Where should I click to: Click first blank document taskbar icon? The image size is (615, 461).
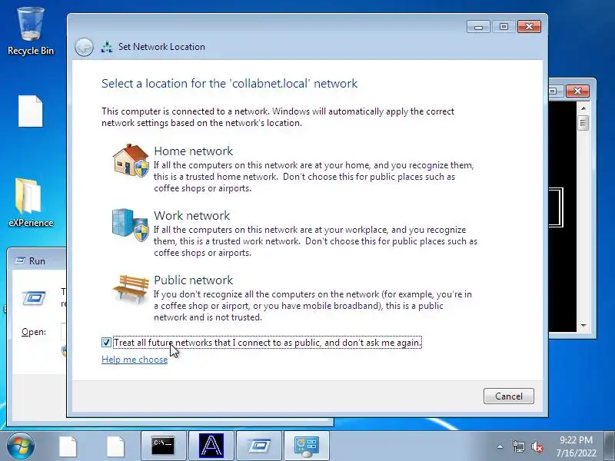pyautogui.click(x=68, y=446)
